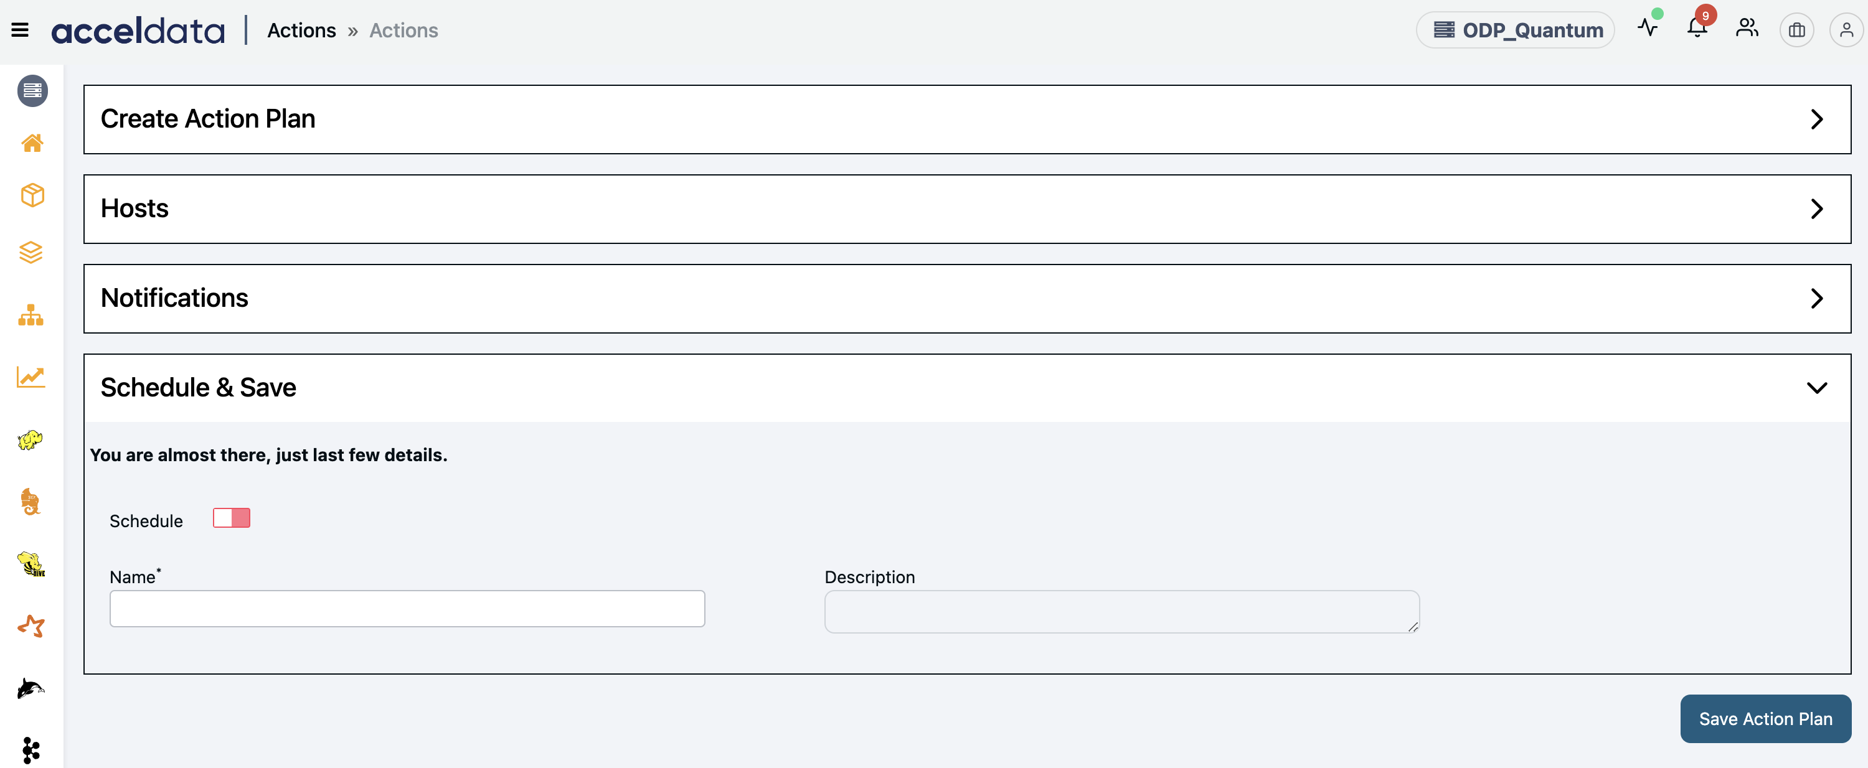Click the Name input field
The width and height of the screenshot is (1868, 768).
tap(407, 609)
